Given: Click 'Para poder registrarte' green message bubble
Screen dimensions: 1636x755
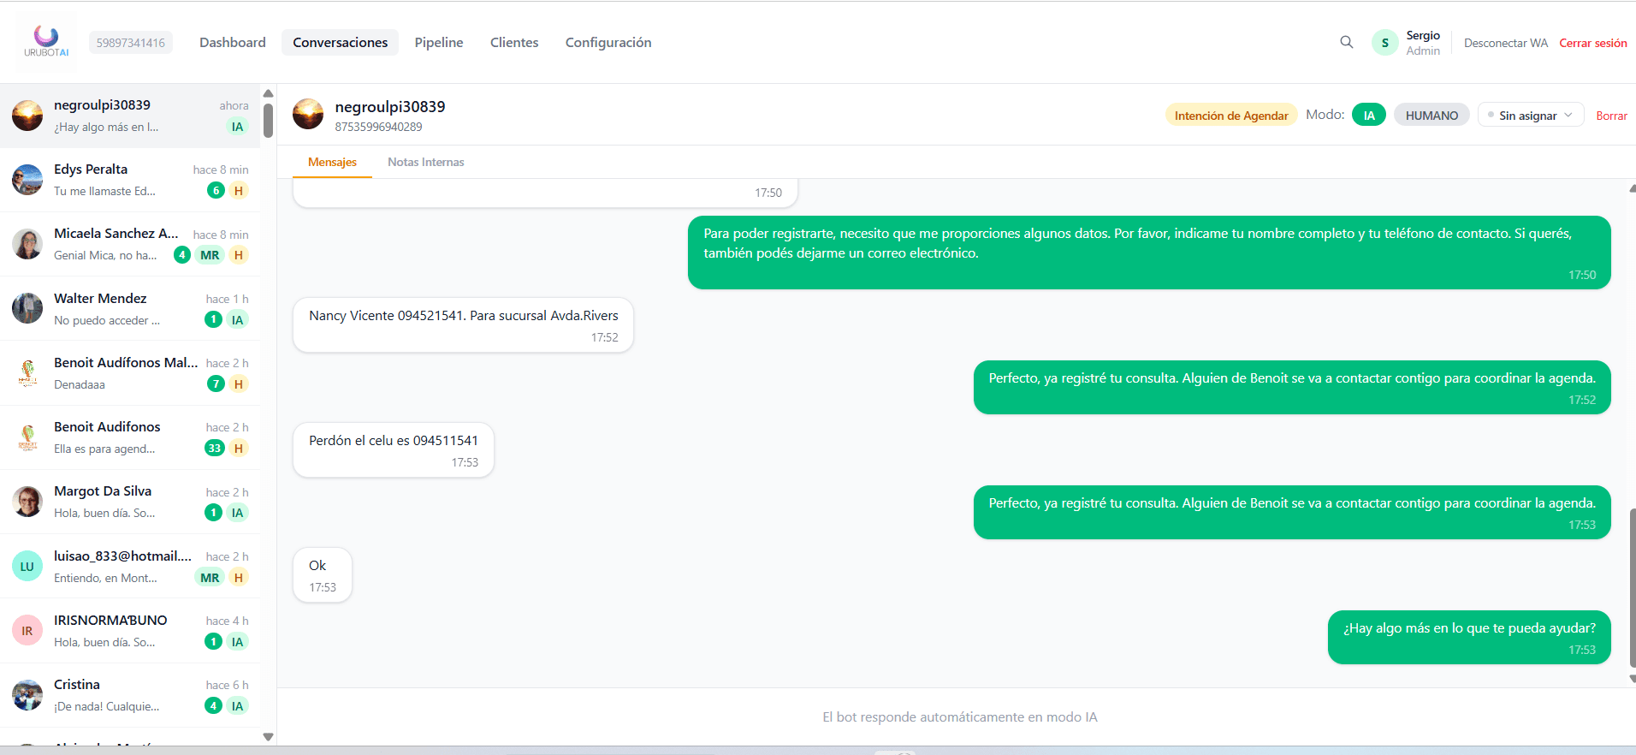Looking at the screenshot, I should point(1149,253).
